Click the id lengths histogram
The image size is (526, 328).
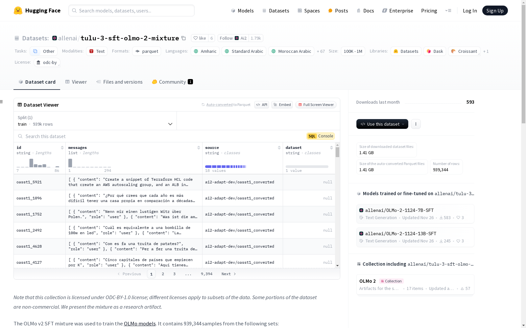(x=38, y=163)
